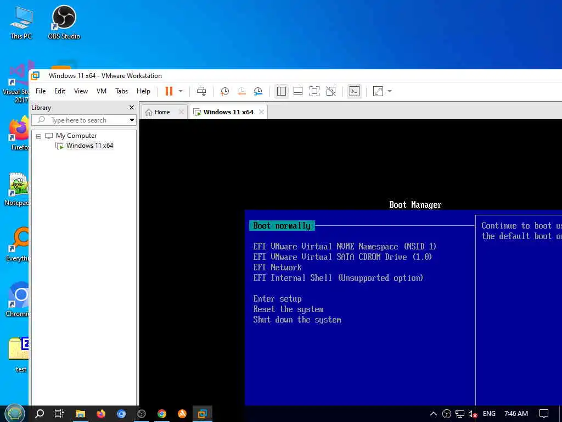This screenshot has width=562, height=422.
Task: Open the notification center
Action: pyautogui.click(x=544, y=414)
